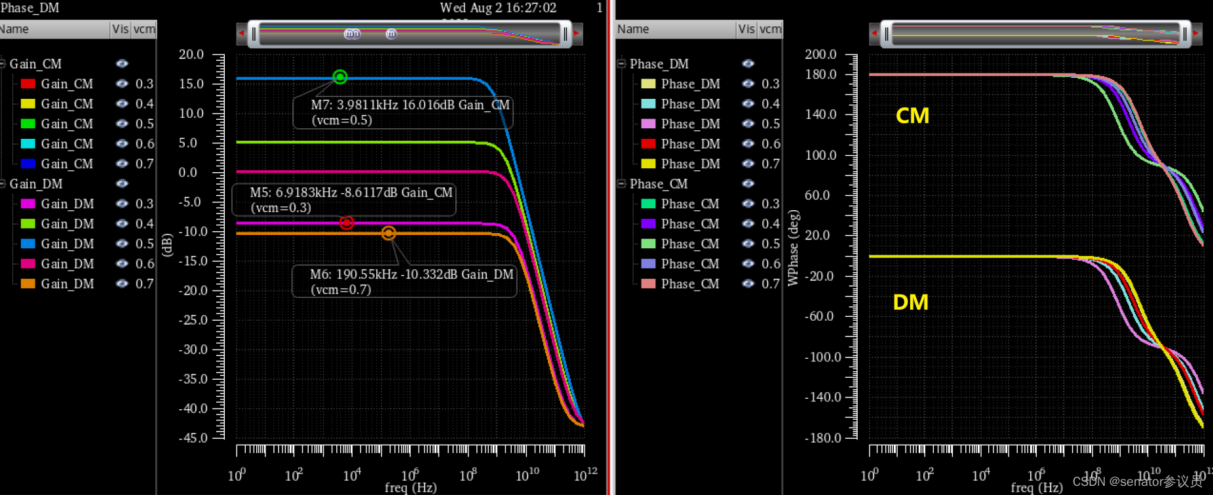Hide Gain_CM trace with vcm 0.5

pos(122,124)
